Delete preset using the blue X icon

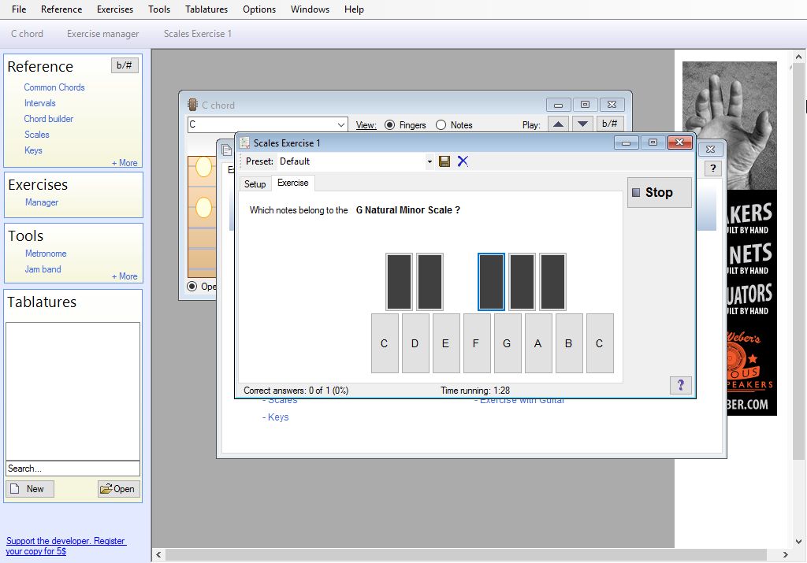click(x=463, y=161)
